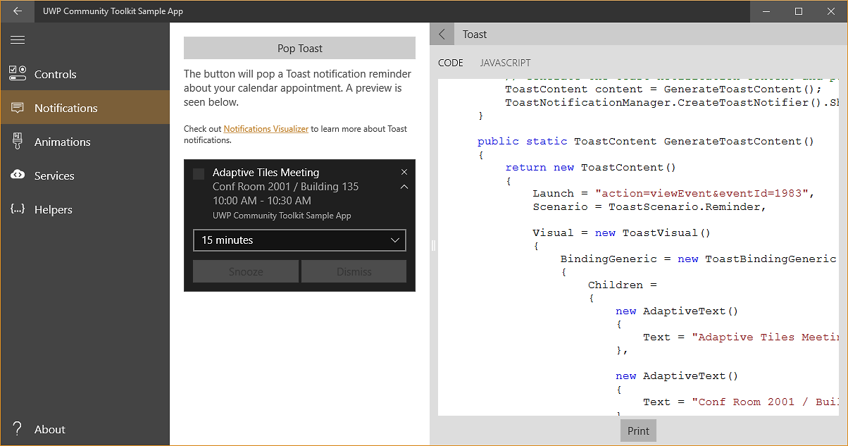Switch to the JAVASCRIPT tab
Viewport: 848px width, 446px height.
(x=505, y=63)
